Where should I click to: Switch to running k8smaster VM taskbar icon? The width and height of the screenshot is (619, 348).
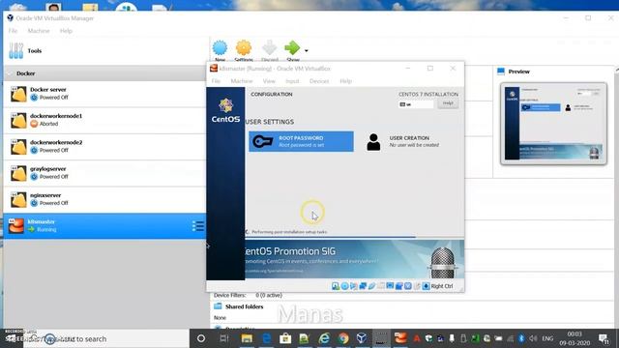399,338
